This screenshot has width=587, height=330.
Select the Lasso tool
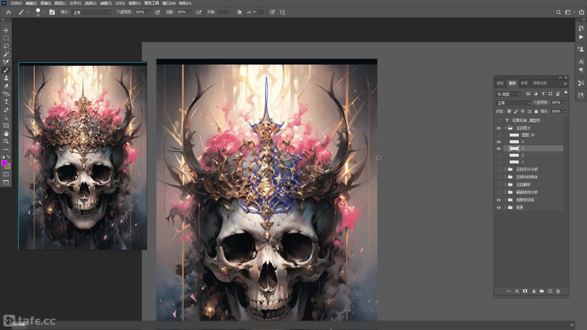6,46
